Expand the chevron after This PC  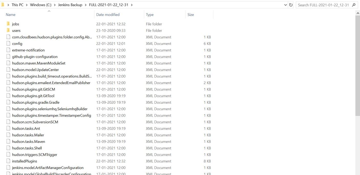click(x=27, y=5)
